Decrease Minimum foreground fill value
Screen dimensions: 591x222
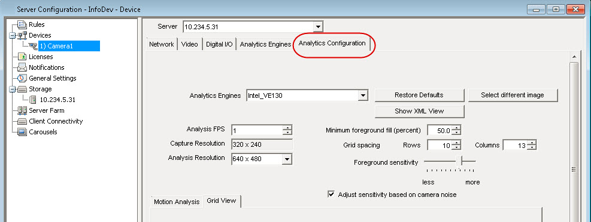click(x=456, y=132)
